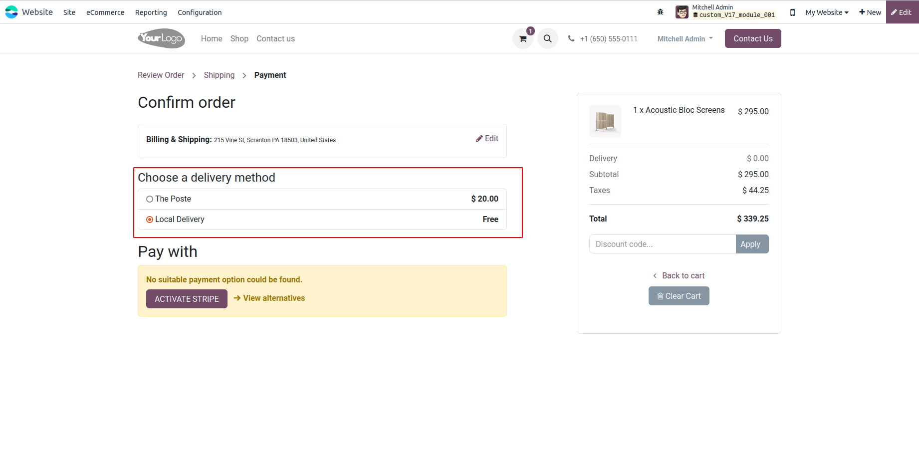Click the mobile preview phone icon
The height and width of the screenshot is (460, 919).
[792, 12]
